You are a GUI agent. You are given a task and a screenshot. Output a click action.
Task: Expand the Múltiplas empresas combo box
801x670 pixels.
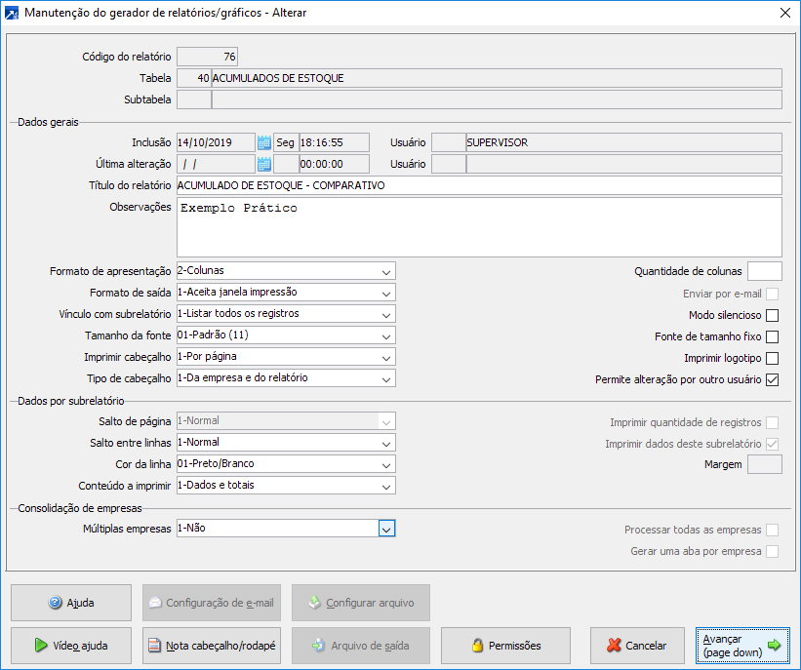[x=386, y=529]
